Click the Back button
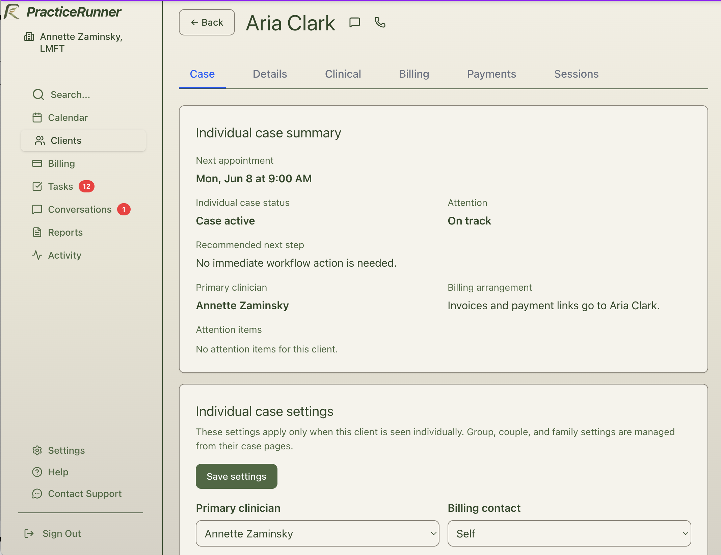 [207, 22]
